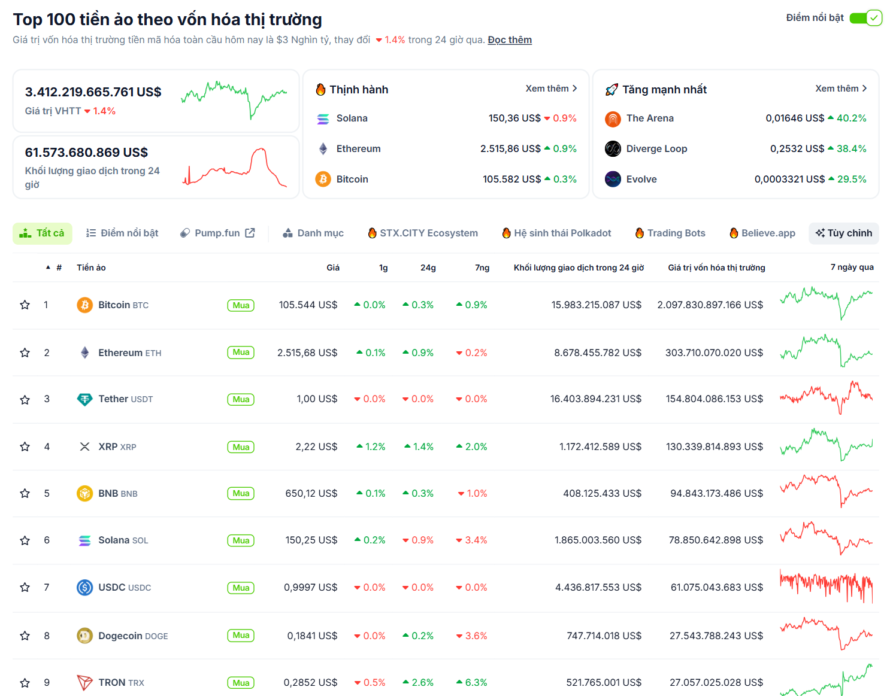Sort by the Giá column header
The height and width of the screenshot is (696, 893).
click(x=333, y=268)
